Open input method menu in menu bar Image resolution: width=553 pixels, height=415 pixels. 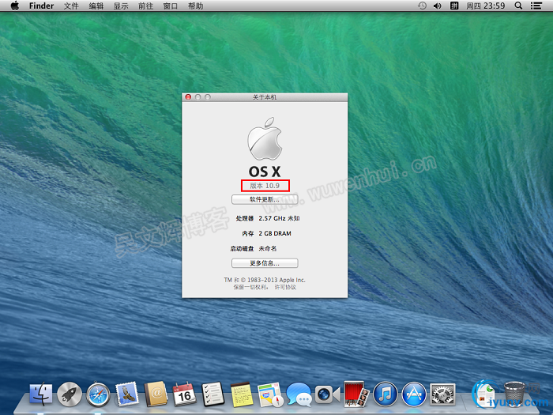pos(455,6)
